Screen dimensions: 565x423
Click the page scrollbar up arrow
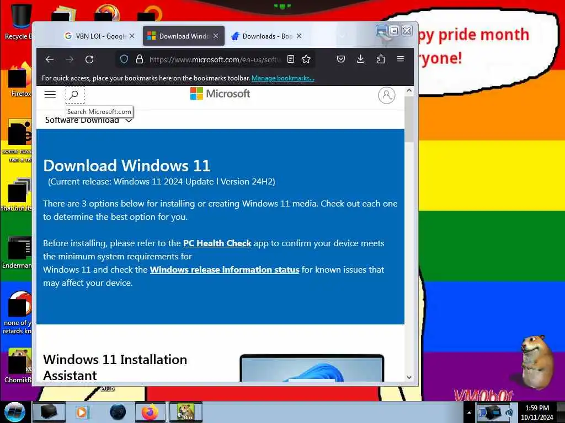(x=409, y=91)
